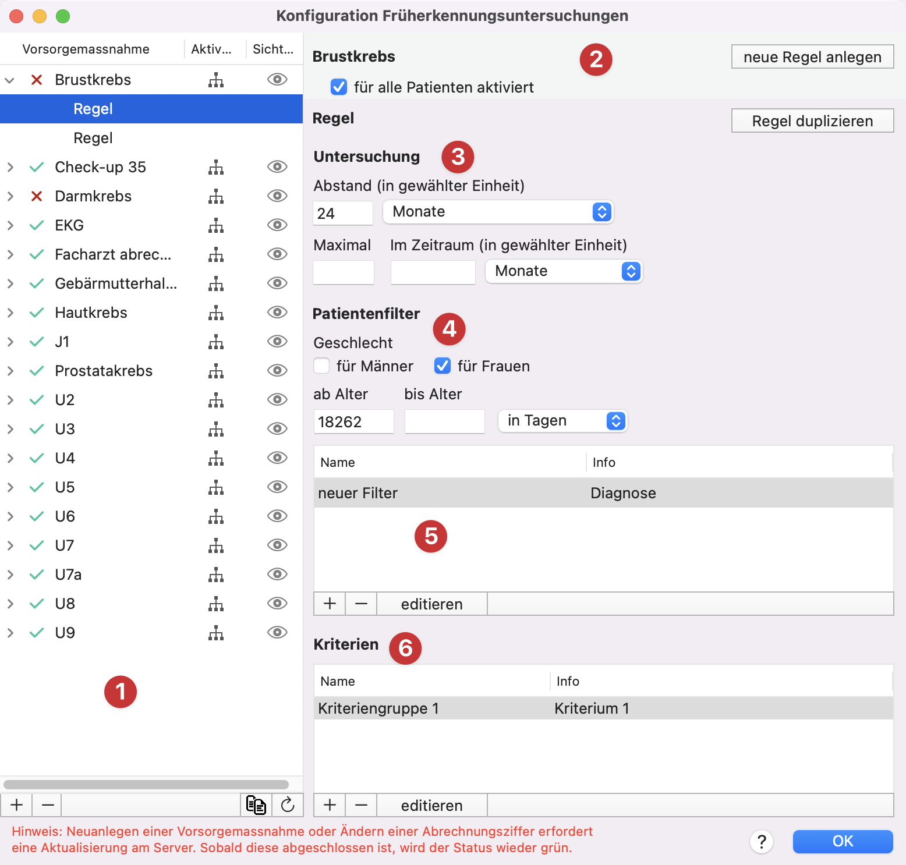
Task: Click the Vorsorgemassnahme column header
Action: tap(86, 49)
